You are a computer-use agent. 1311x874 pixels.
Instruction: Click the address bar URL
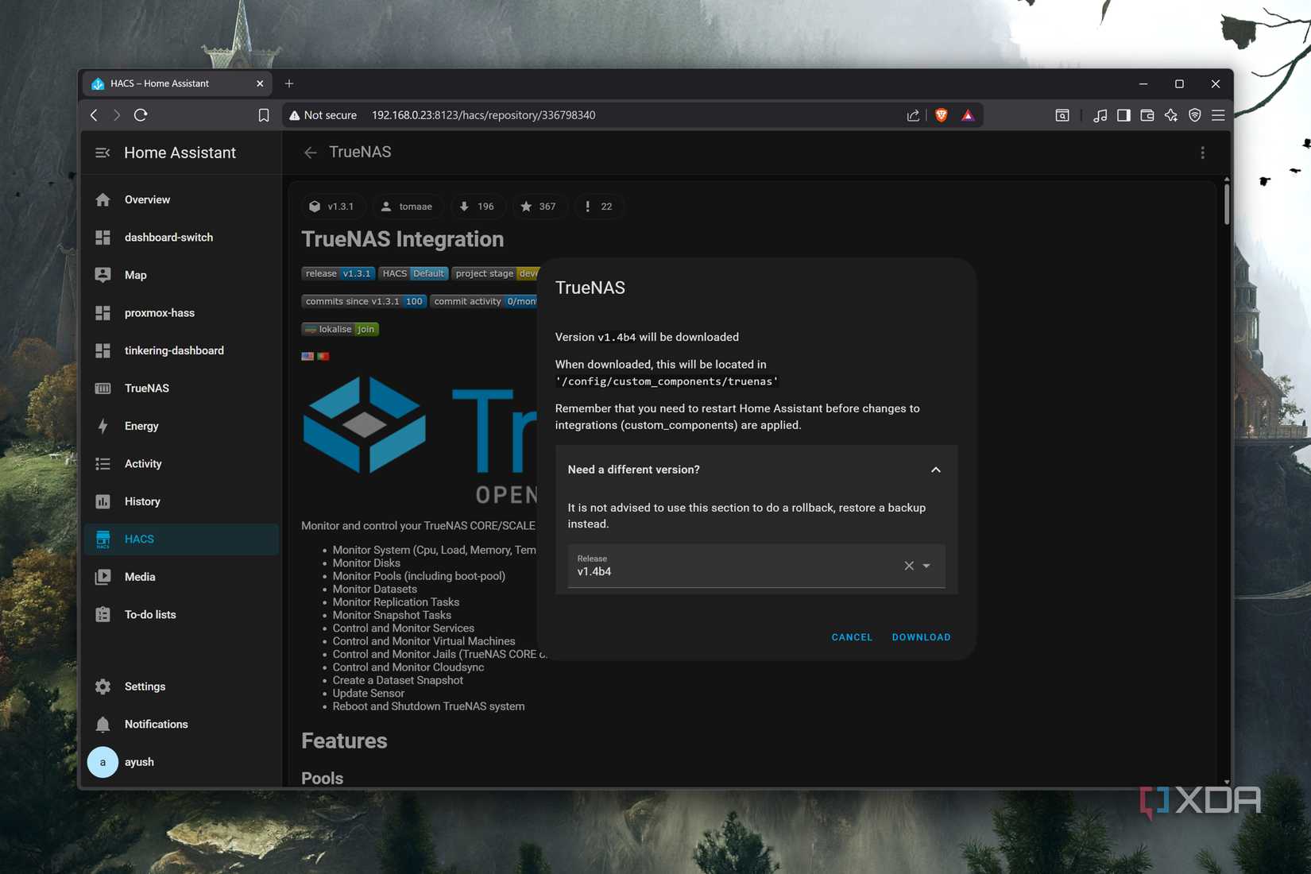click(x=483, y=115)
